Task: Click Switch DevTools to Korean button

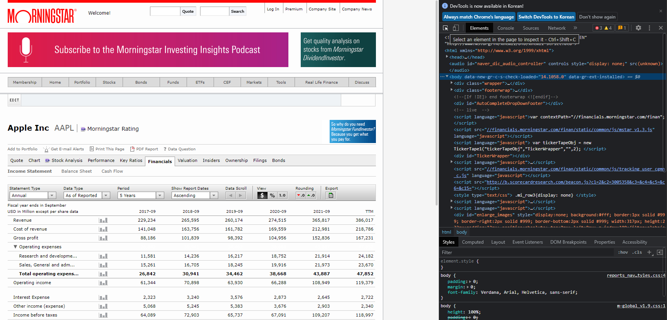Action: click(x=546, y=17)
